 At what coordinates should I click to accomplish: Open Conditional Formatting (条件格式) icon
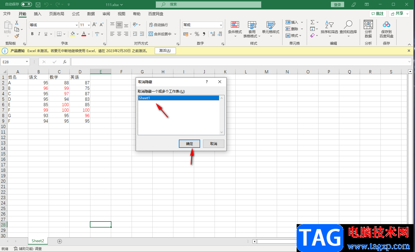click(235, 25)
